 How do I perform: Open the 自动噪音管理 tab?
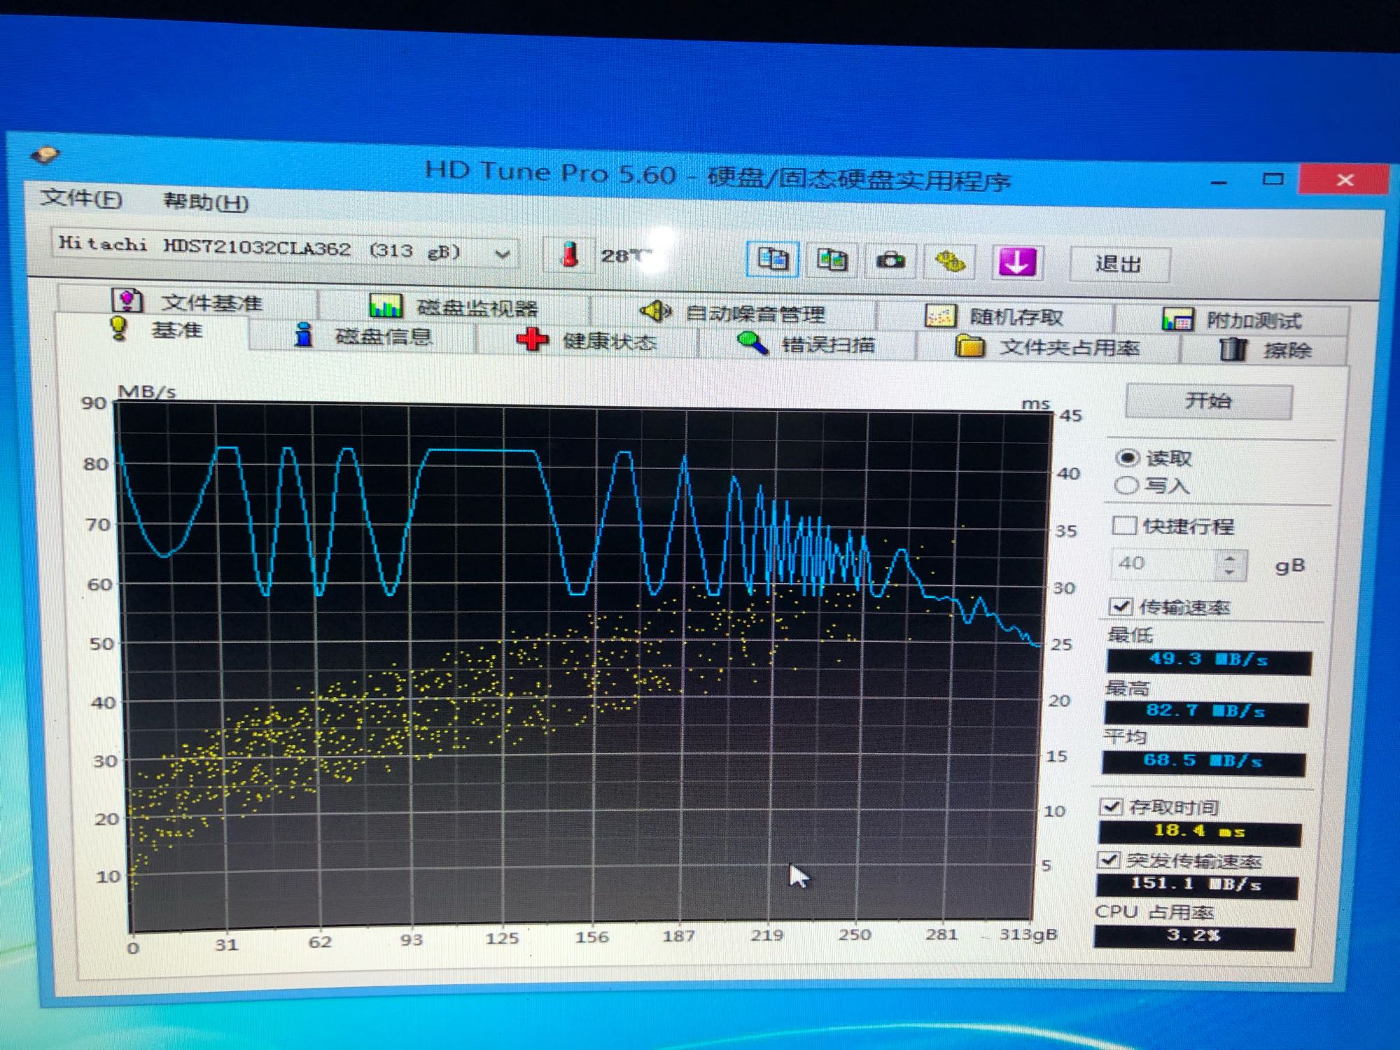pyautogui.click(x=732, y=312)
